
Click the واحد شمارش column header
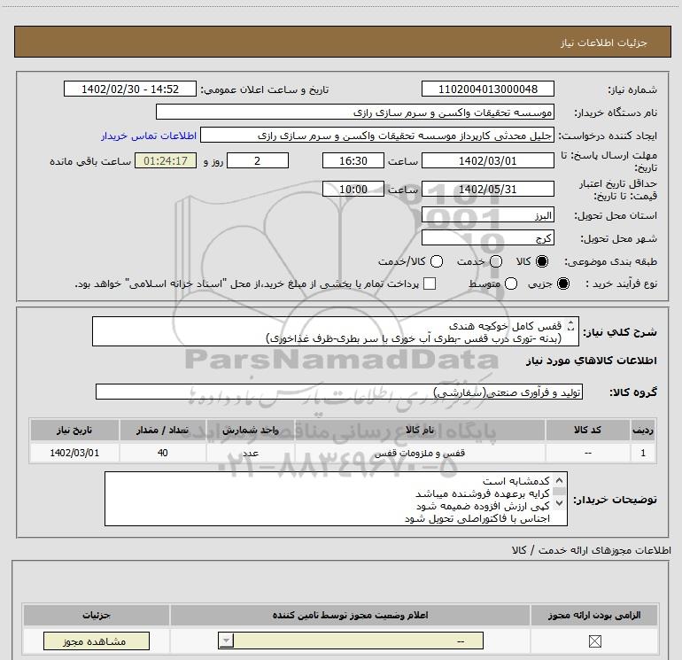(251, 430)
